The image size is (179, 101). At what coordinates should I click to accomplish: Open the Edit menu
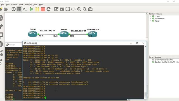(x=3, y=4)
